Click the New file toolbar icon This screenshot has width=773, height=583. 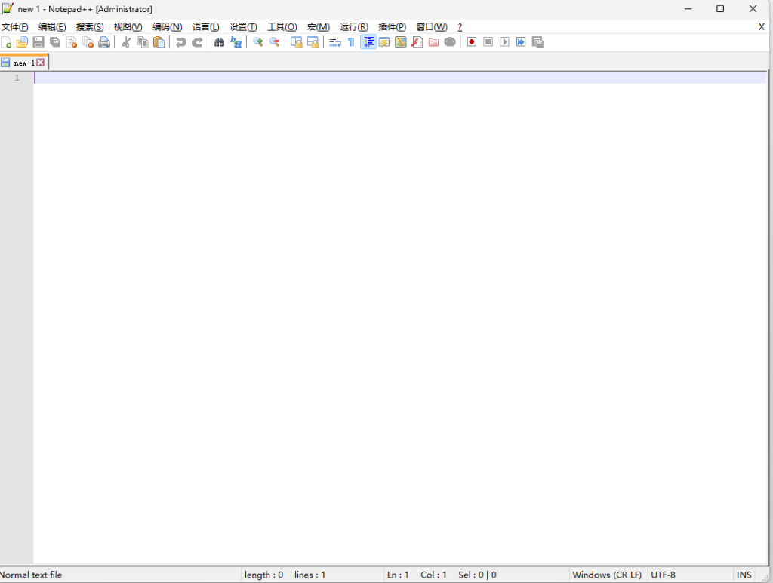[6, 42]
